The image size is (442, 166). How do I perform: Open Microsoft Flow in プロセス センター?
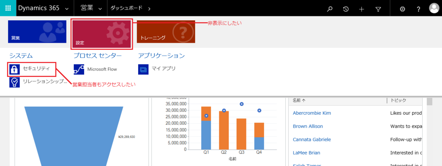(x=95, y=69)
